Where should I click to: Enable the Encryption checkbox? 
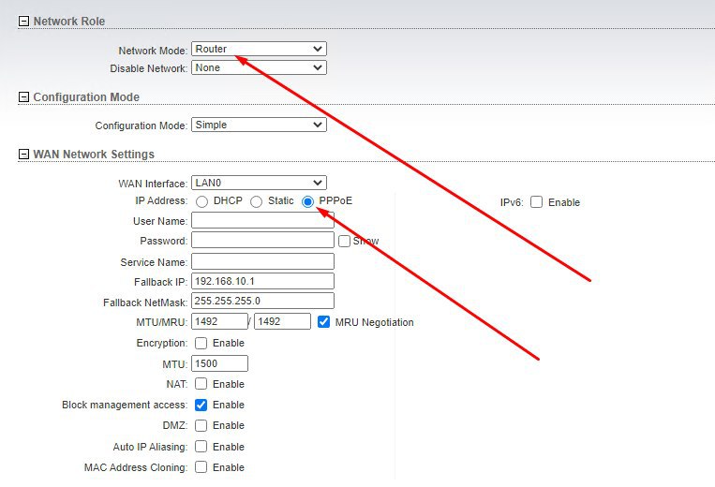tap(201, 343)
